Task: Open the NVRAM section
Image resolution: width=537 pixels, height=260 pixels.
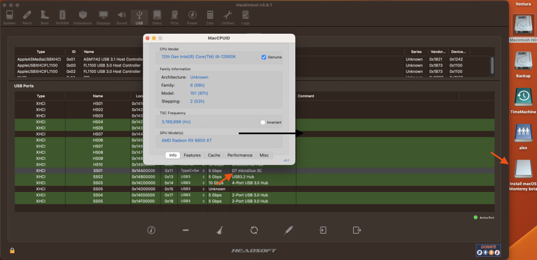Action: 62,18
